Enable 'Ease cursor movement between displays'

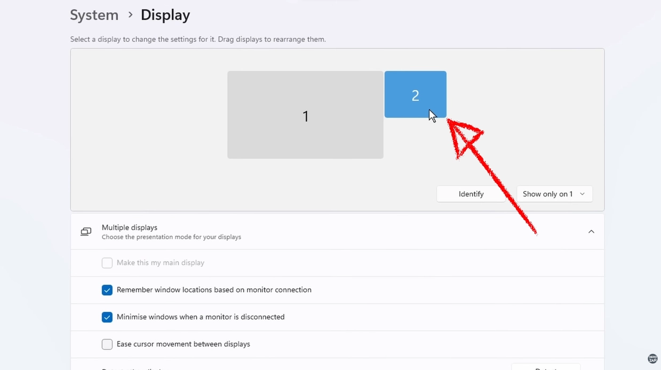107,344
